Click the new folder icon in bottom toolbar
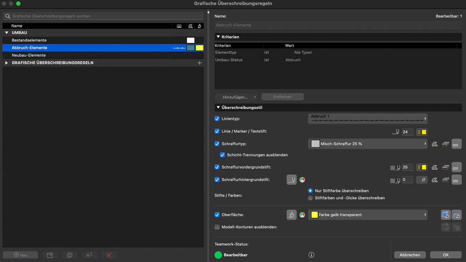Screen dimensions: 466x262 point(49,255)
